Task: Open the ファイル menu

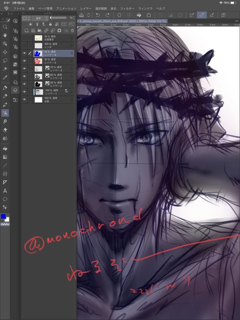Action: tap(19, 8)
